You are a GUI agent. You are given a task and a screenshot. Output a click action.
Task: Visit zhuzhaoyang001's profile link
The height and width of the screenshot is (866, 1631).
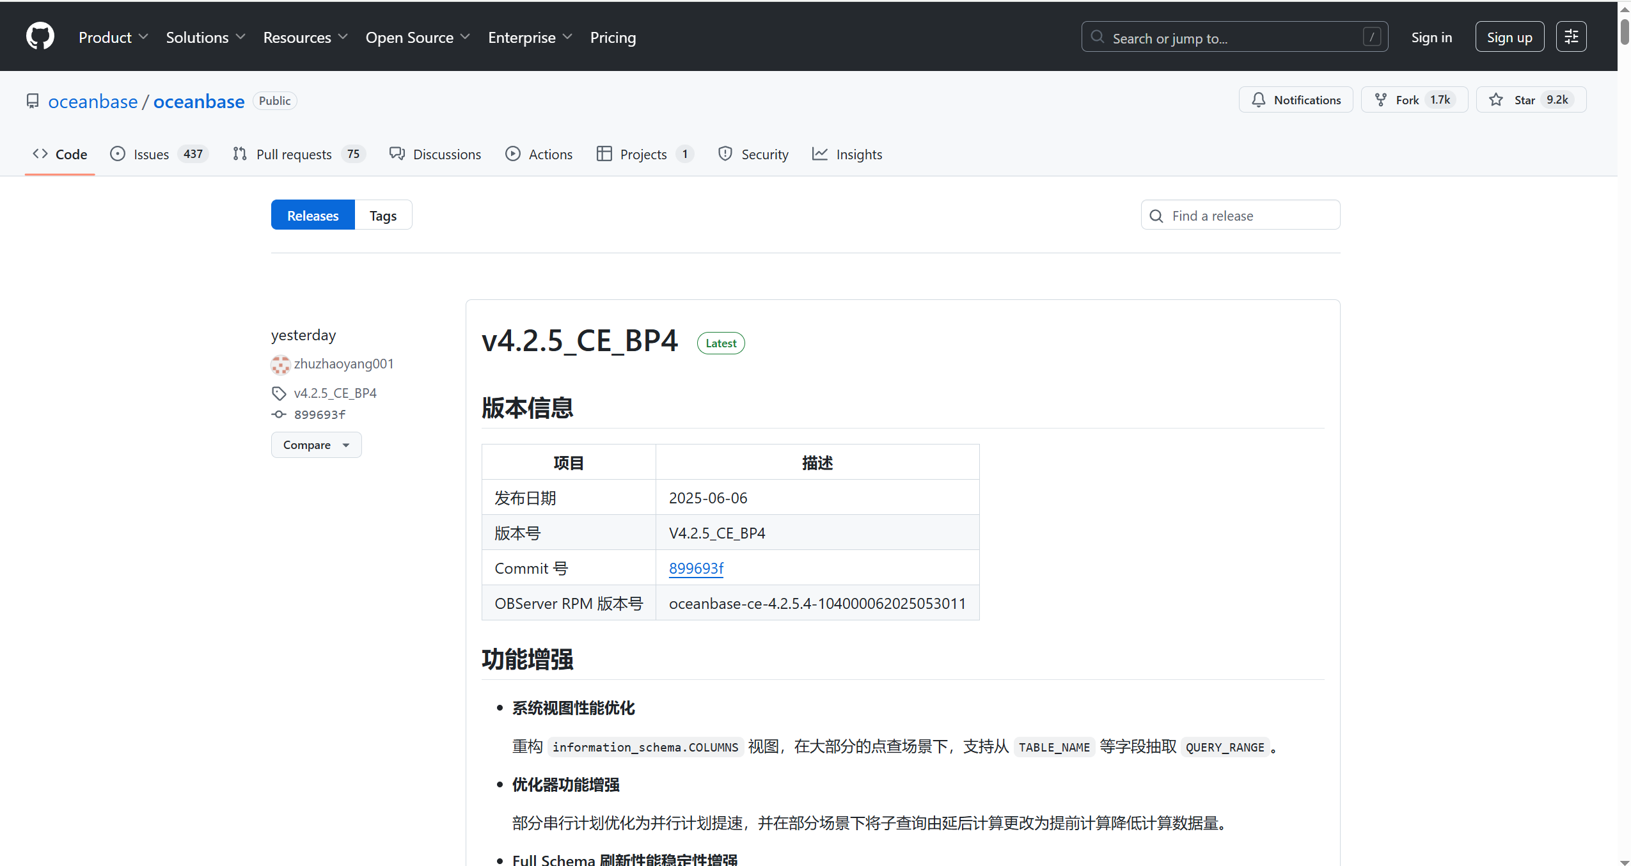pyautogui.click(x=344, y=363)
